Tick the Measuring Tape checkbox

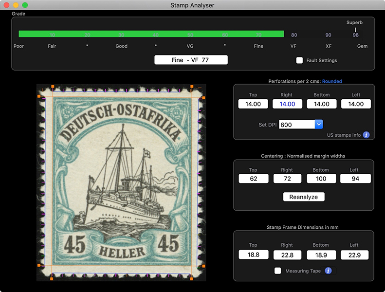pyautogui.click(x=278, y=271)
